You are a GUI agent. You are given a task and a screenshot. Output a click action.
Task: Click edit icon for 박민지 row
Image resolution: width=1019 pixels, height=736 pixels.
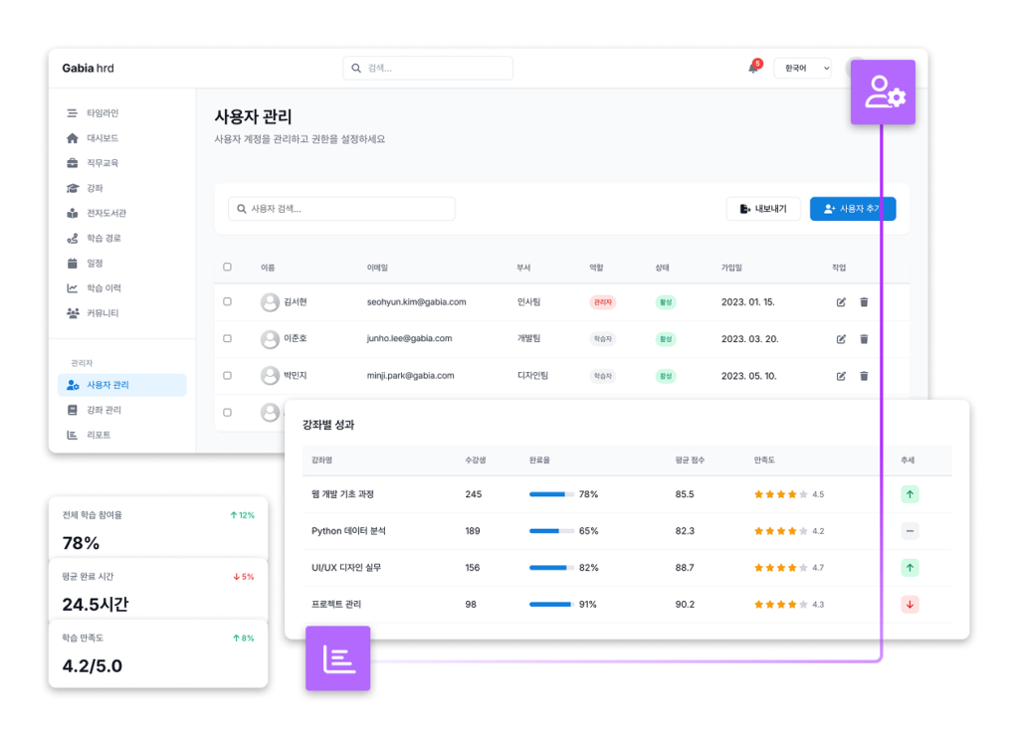[x=841, y=376]
